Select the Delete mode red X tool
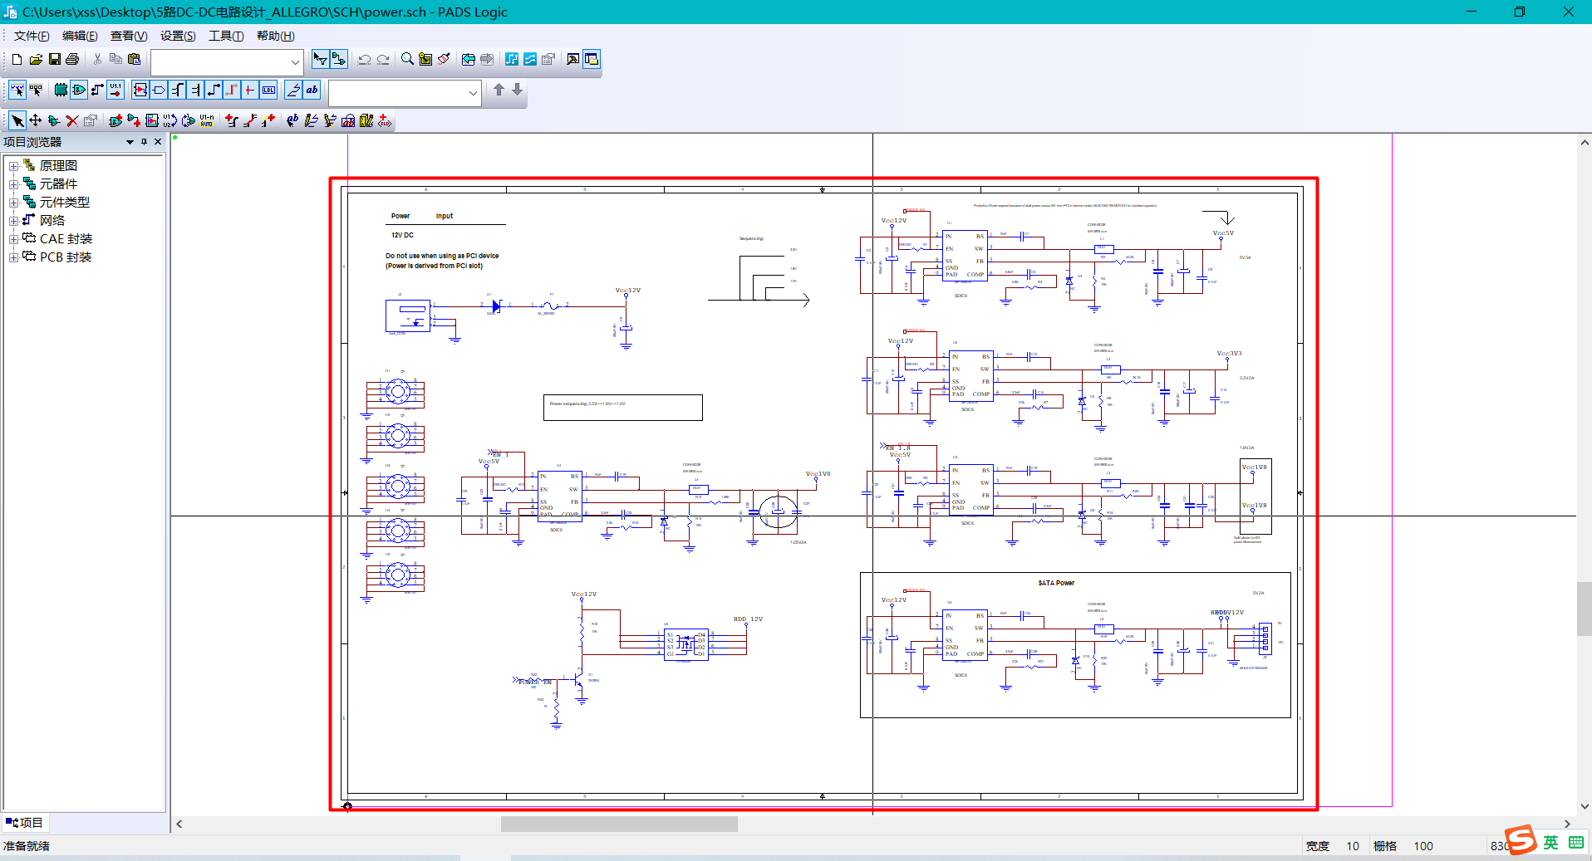This screenshot has width=1592, height=861. click(72, 120)
